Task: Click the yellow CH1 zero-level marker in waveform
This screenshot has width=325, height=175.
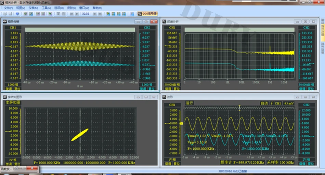Action: tap(181, 123)
